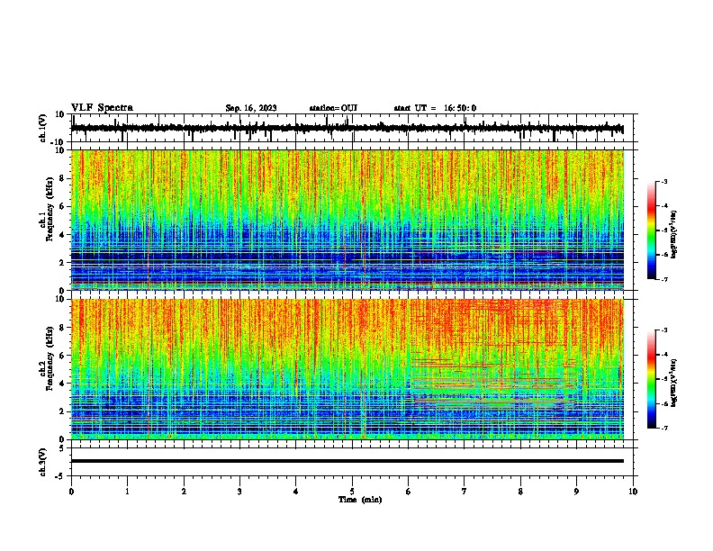
Task: Click time axis tick label '2'
Action: click(x=184, y=492)
